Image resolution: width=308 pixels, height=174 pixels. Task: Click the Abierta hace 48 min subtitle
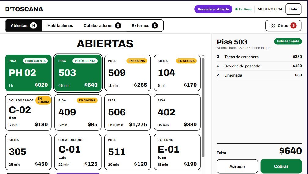(x=243, y=48)
